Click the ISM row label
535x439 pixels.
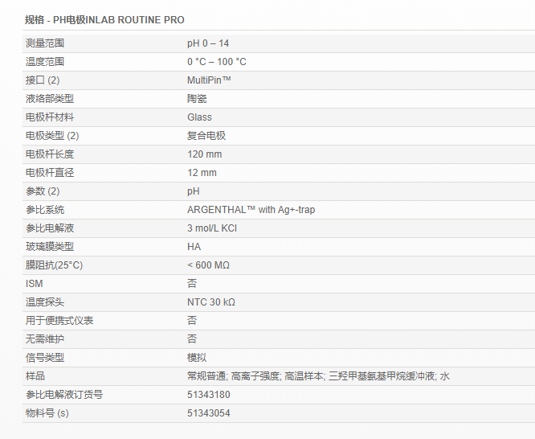(x=34, y=284)
